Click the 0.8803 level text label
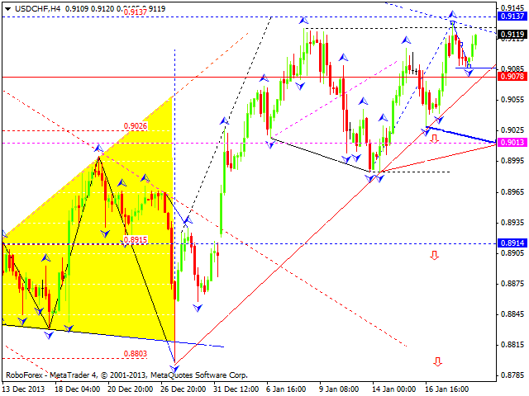 point(136,354)
